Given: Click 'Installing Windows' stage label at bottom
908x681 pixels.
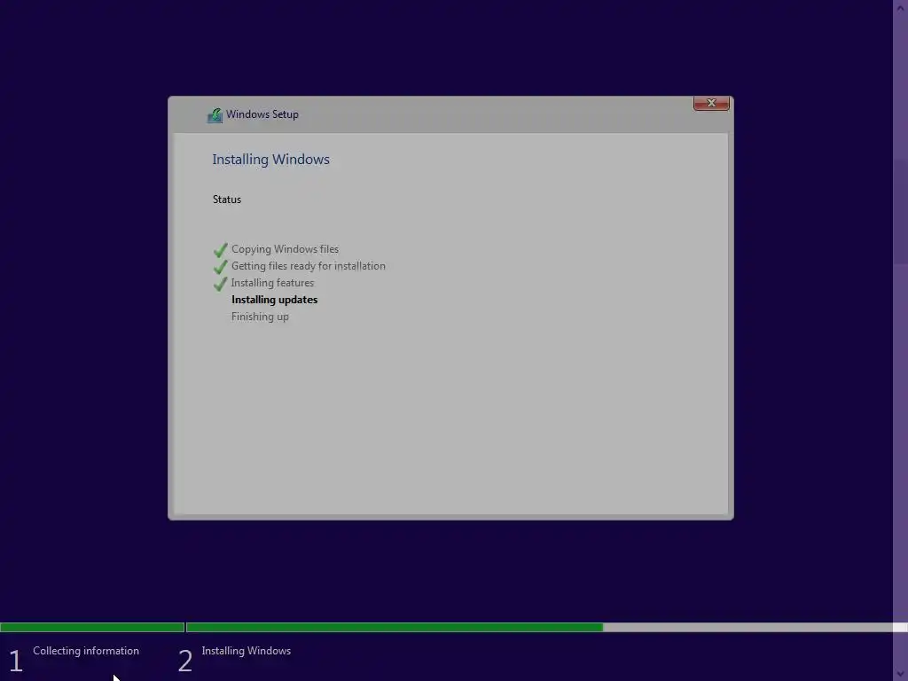Looking at the screenshot, I should click(247, 651).
